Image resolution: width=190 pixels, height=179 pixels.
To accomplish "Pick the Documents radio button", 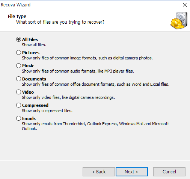I will click(18, 79).
